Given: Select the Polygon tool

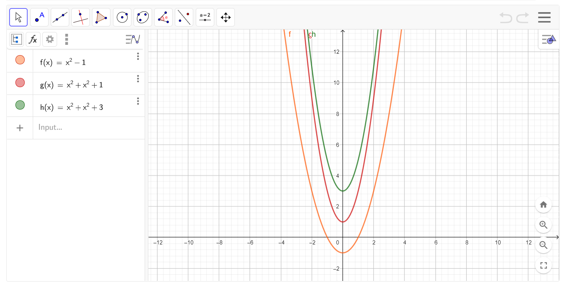Looking at the screenshot, I should click(x=101, y=17).
